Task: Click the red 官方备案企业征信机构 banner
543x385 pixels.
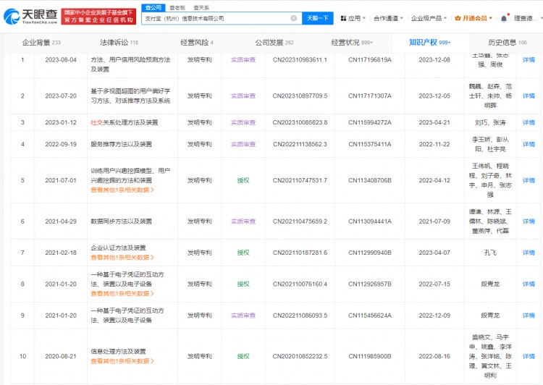Action: [98, 16]
